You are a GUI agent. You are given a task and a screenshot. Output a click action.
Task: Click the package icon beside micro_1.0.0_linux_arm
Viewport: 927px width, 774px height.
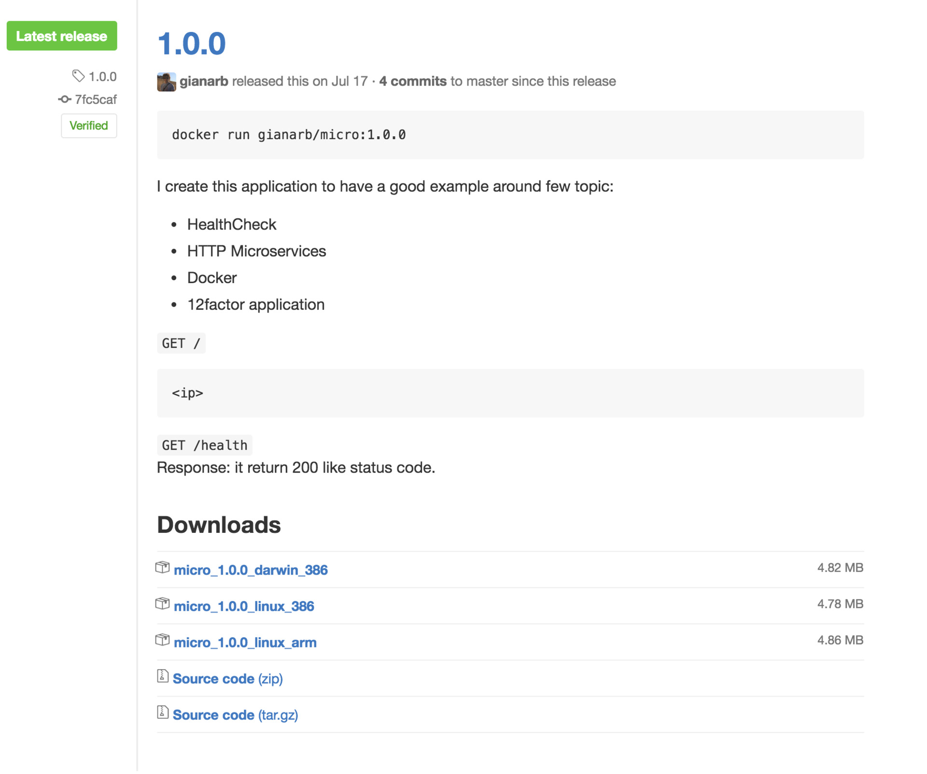click(163, 640)
